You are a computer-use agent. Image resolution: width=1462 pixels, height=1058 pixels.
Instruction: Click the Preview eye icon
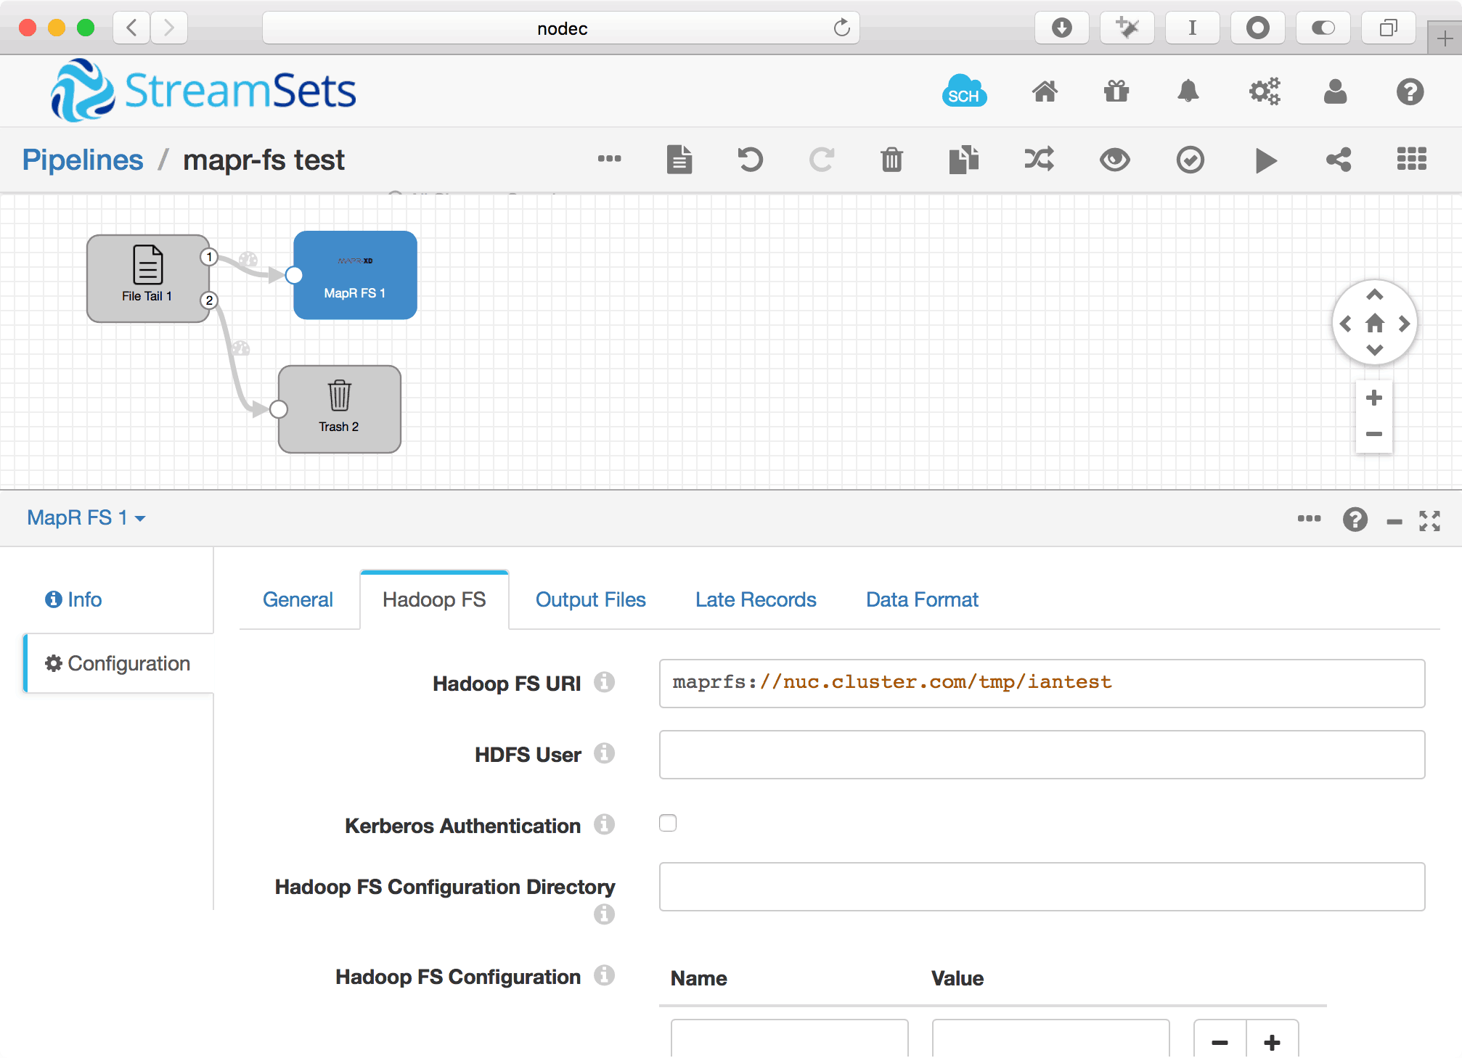(x=1114, y=160)
